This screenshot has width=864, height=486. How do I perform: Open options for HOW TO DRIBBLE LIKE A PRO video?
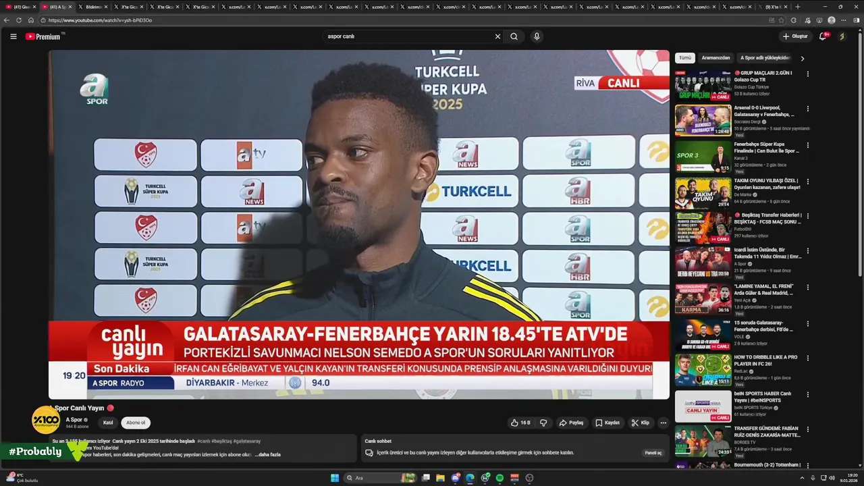[807, 358]
